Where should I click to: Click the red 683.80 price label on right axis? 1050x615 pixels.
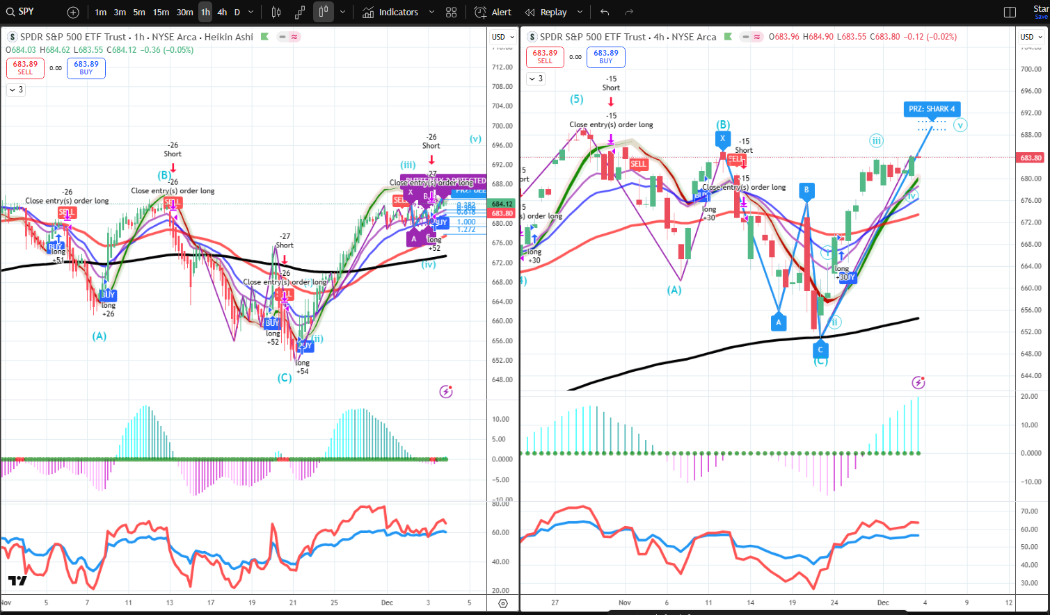click(1031, 158)
